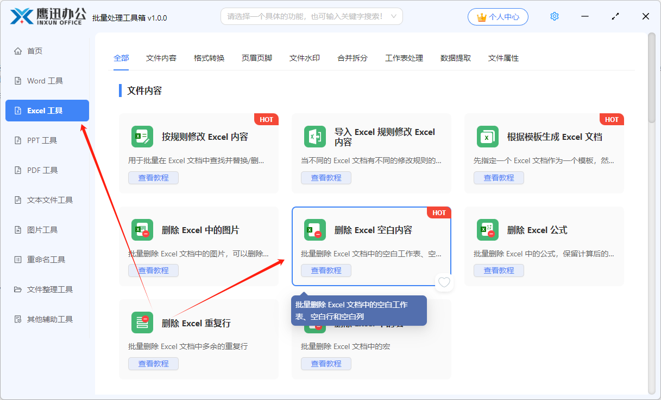Open PDF 工具 from the sidebar
The height and width of the screenshot is (400, 661).
[x=47, y=170]
